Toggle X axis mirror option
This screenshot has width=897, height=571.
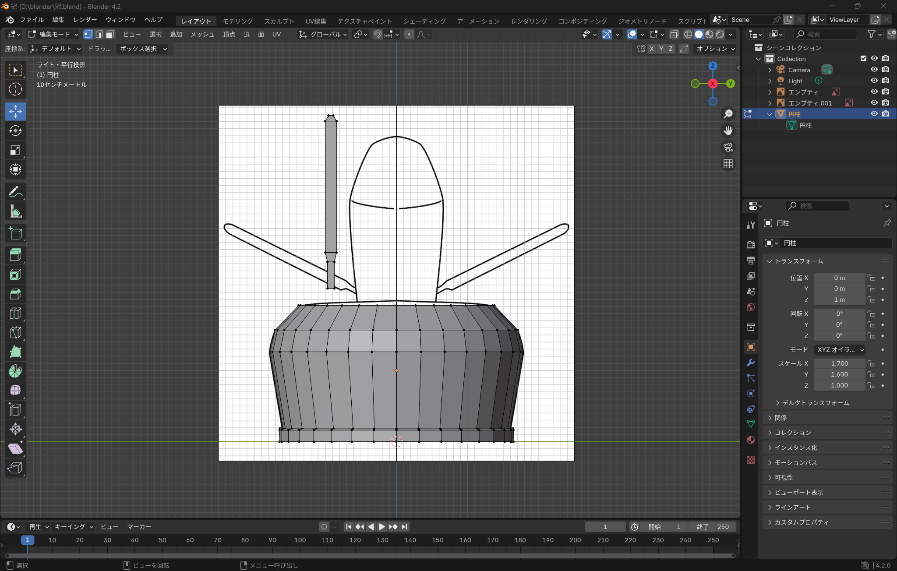click(652, 49)
